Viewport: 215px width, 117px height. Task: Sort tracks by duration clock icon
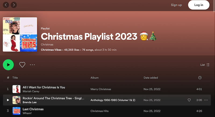(200, 78)
